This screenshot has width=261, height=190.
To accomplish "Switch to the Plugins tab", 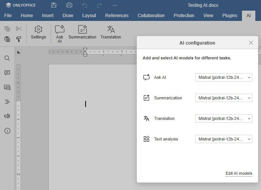I will point(230,16).
